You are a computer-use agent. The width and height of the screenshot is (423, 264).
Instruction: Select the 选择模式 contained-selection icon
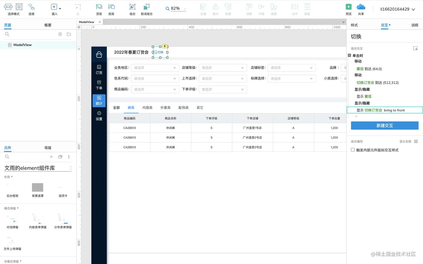[x=19, y=7]
